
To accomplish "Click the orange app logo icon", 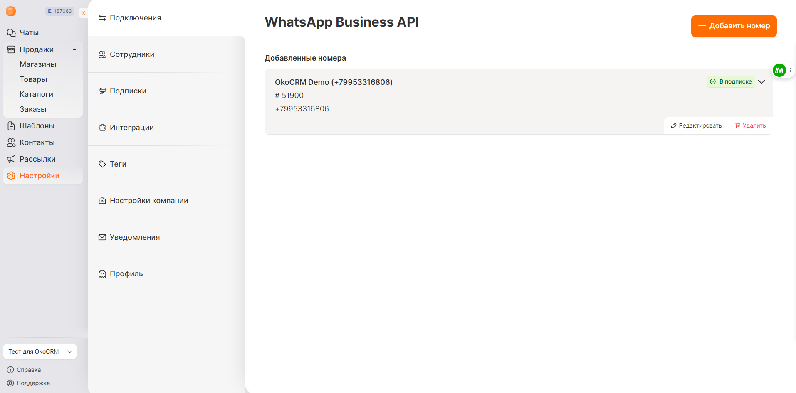I will tap(11, 11).
